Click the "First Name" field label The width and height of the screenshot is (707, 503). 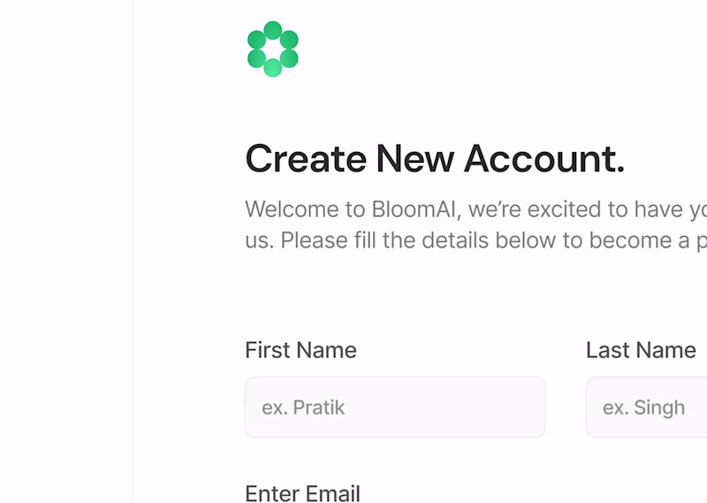click(x=300, y=350)
